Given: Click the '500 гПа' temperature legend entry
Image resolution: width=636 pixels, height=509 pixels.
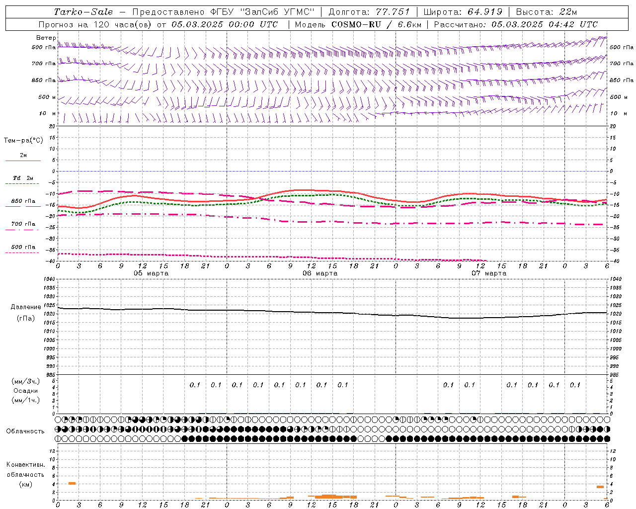Looking at the screenshot, I should click(23, 247).
